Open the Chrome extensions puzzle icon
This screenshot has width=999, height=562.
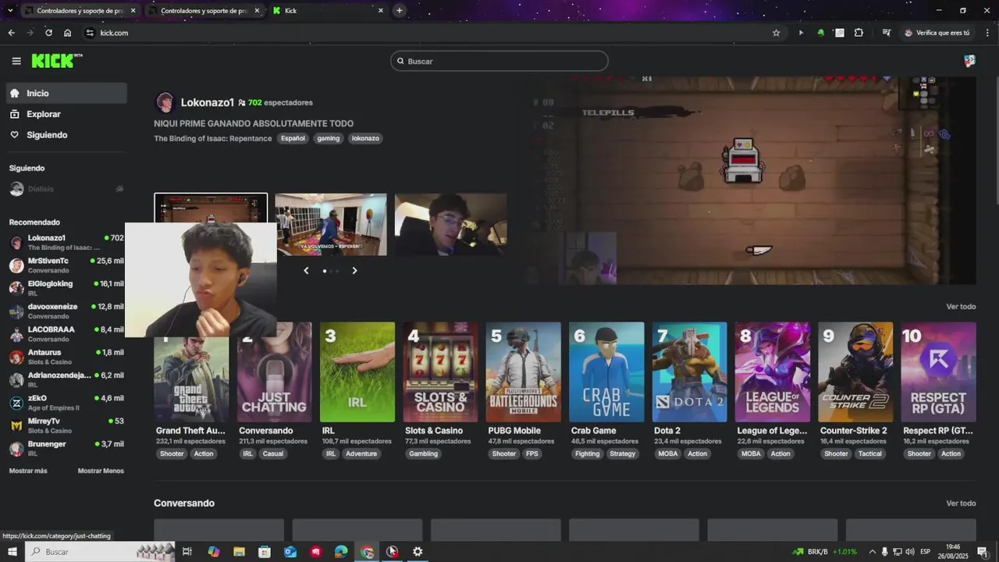pyautogui.click(x=859, y=33)
